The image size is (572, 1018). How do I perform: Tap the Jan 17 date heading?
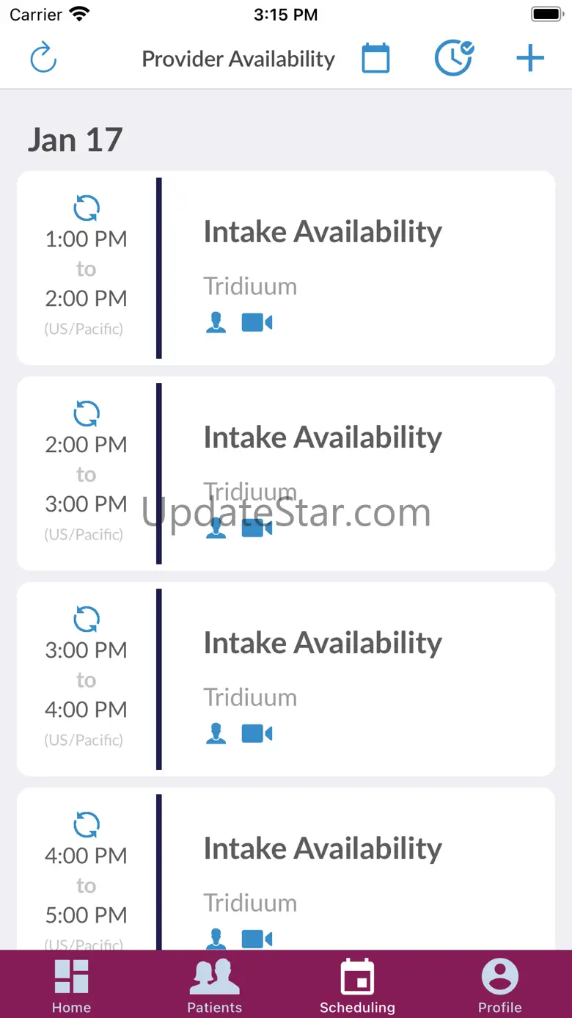[75, 139]
